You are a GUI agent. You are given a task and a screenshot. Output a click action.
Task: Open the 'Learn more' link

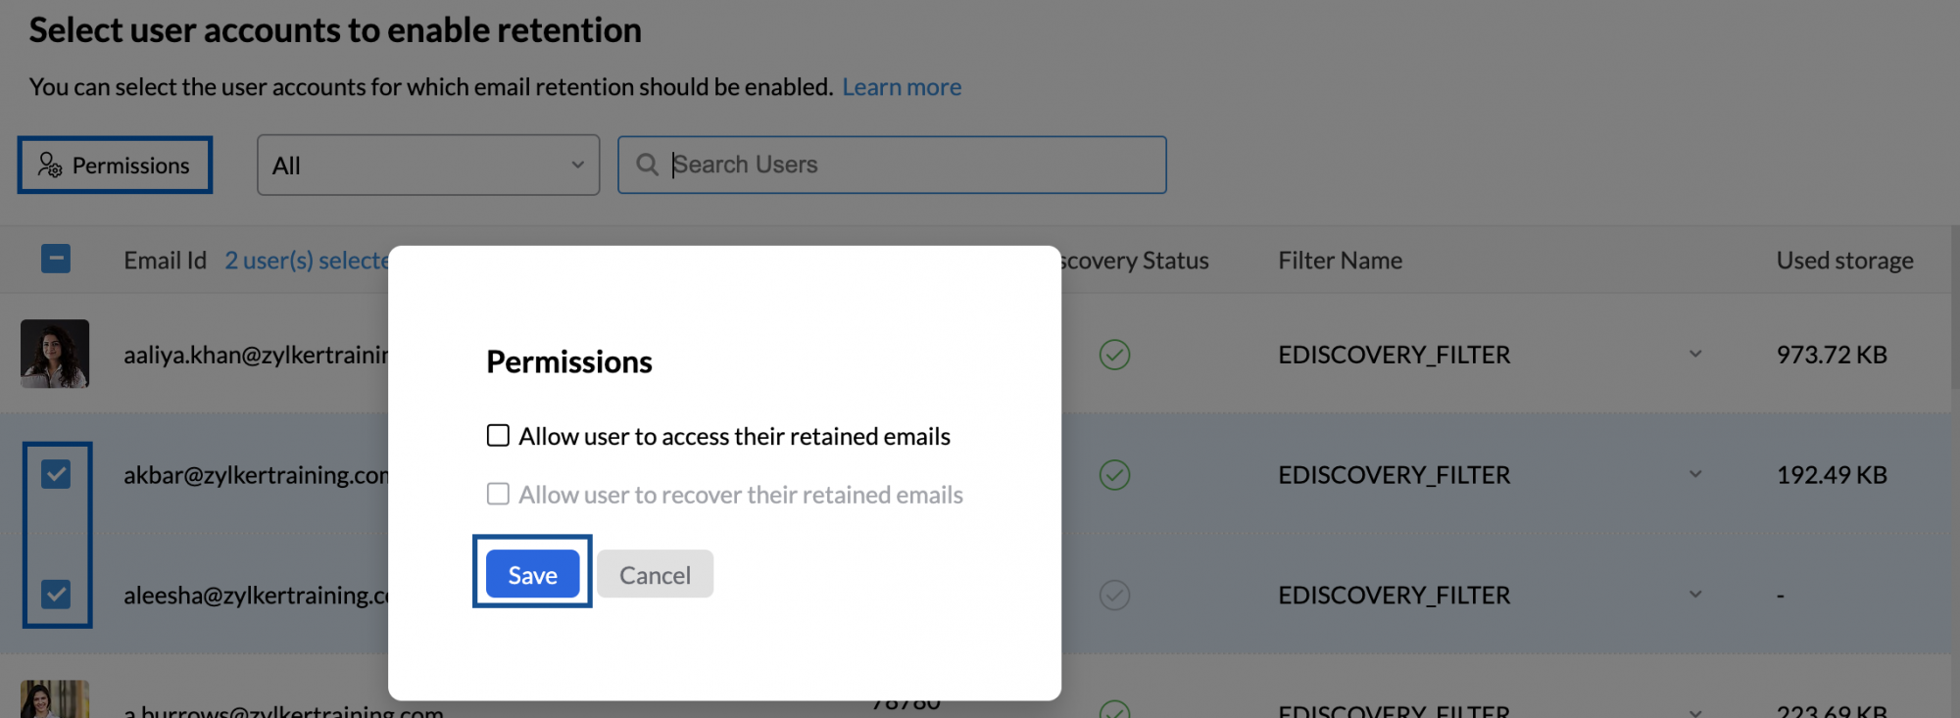(901, 86)
